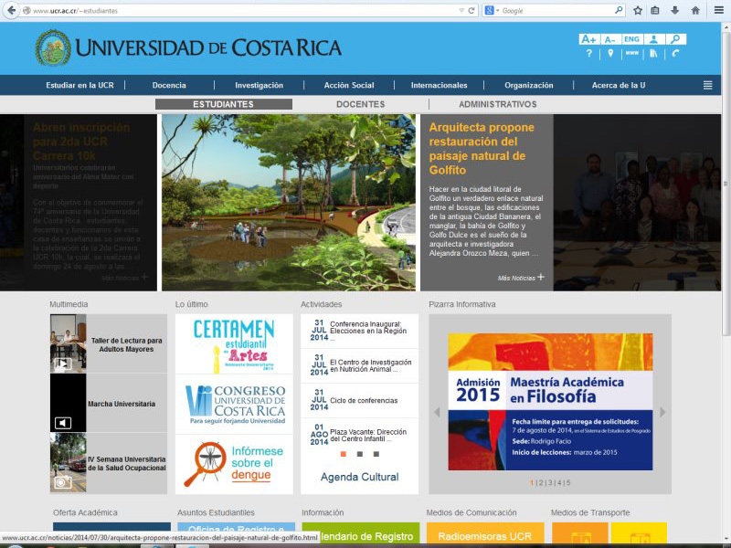Open the Internacionales menu
The image size is (731, 548).
click(x=440, y=85)
